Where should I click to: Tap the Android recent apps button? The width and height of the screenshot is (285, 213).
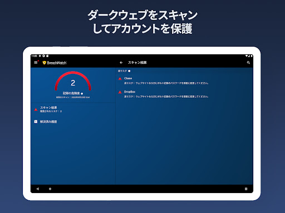[246, 189]
